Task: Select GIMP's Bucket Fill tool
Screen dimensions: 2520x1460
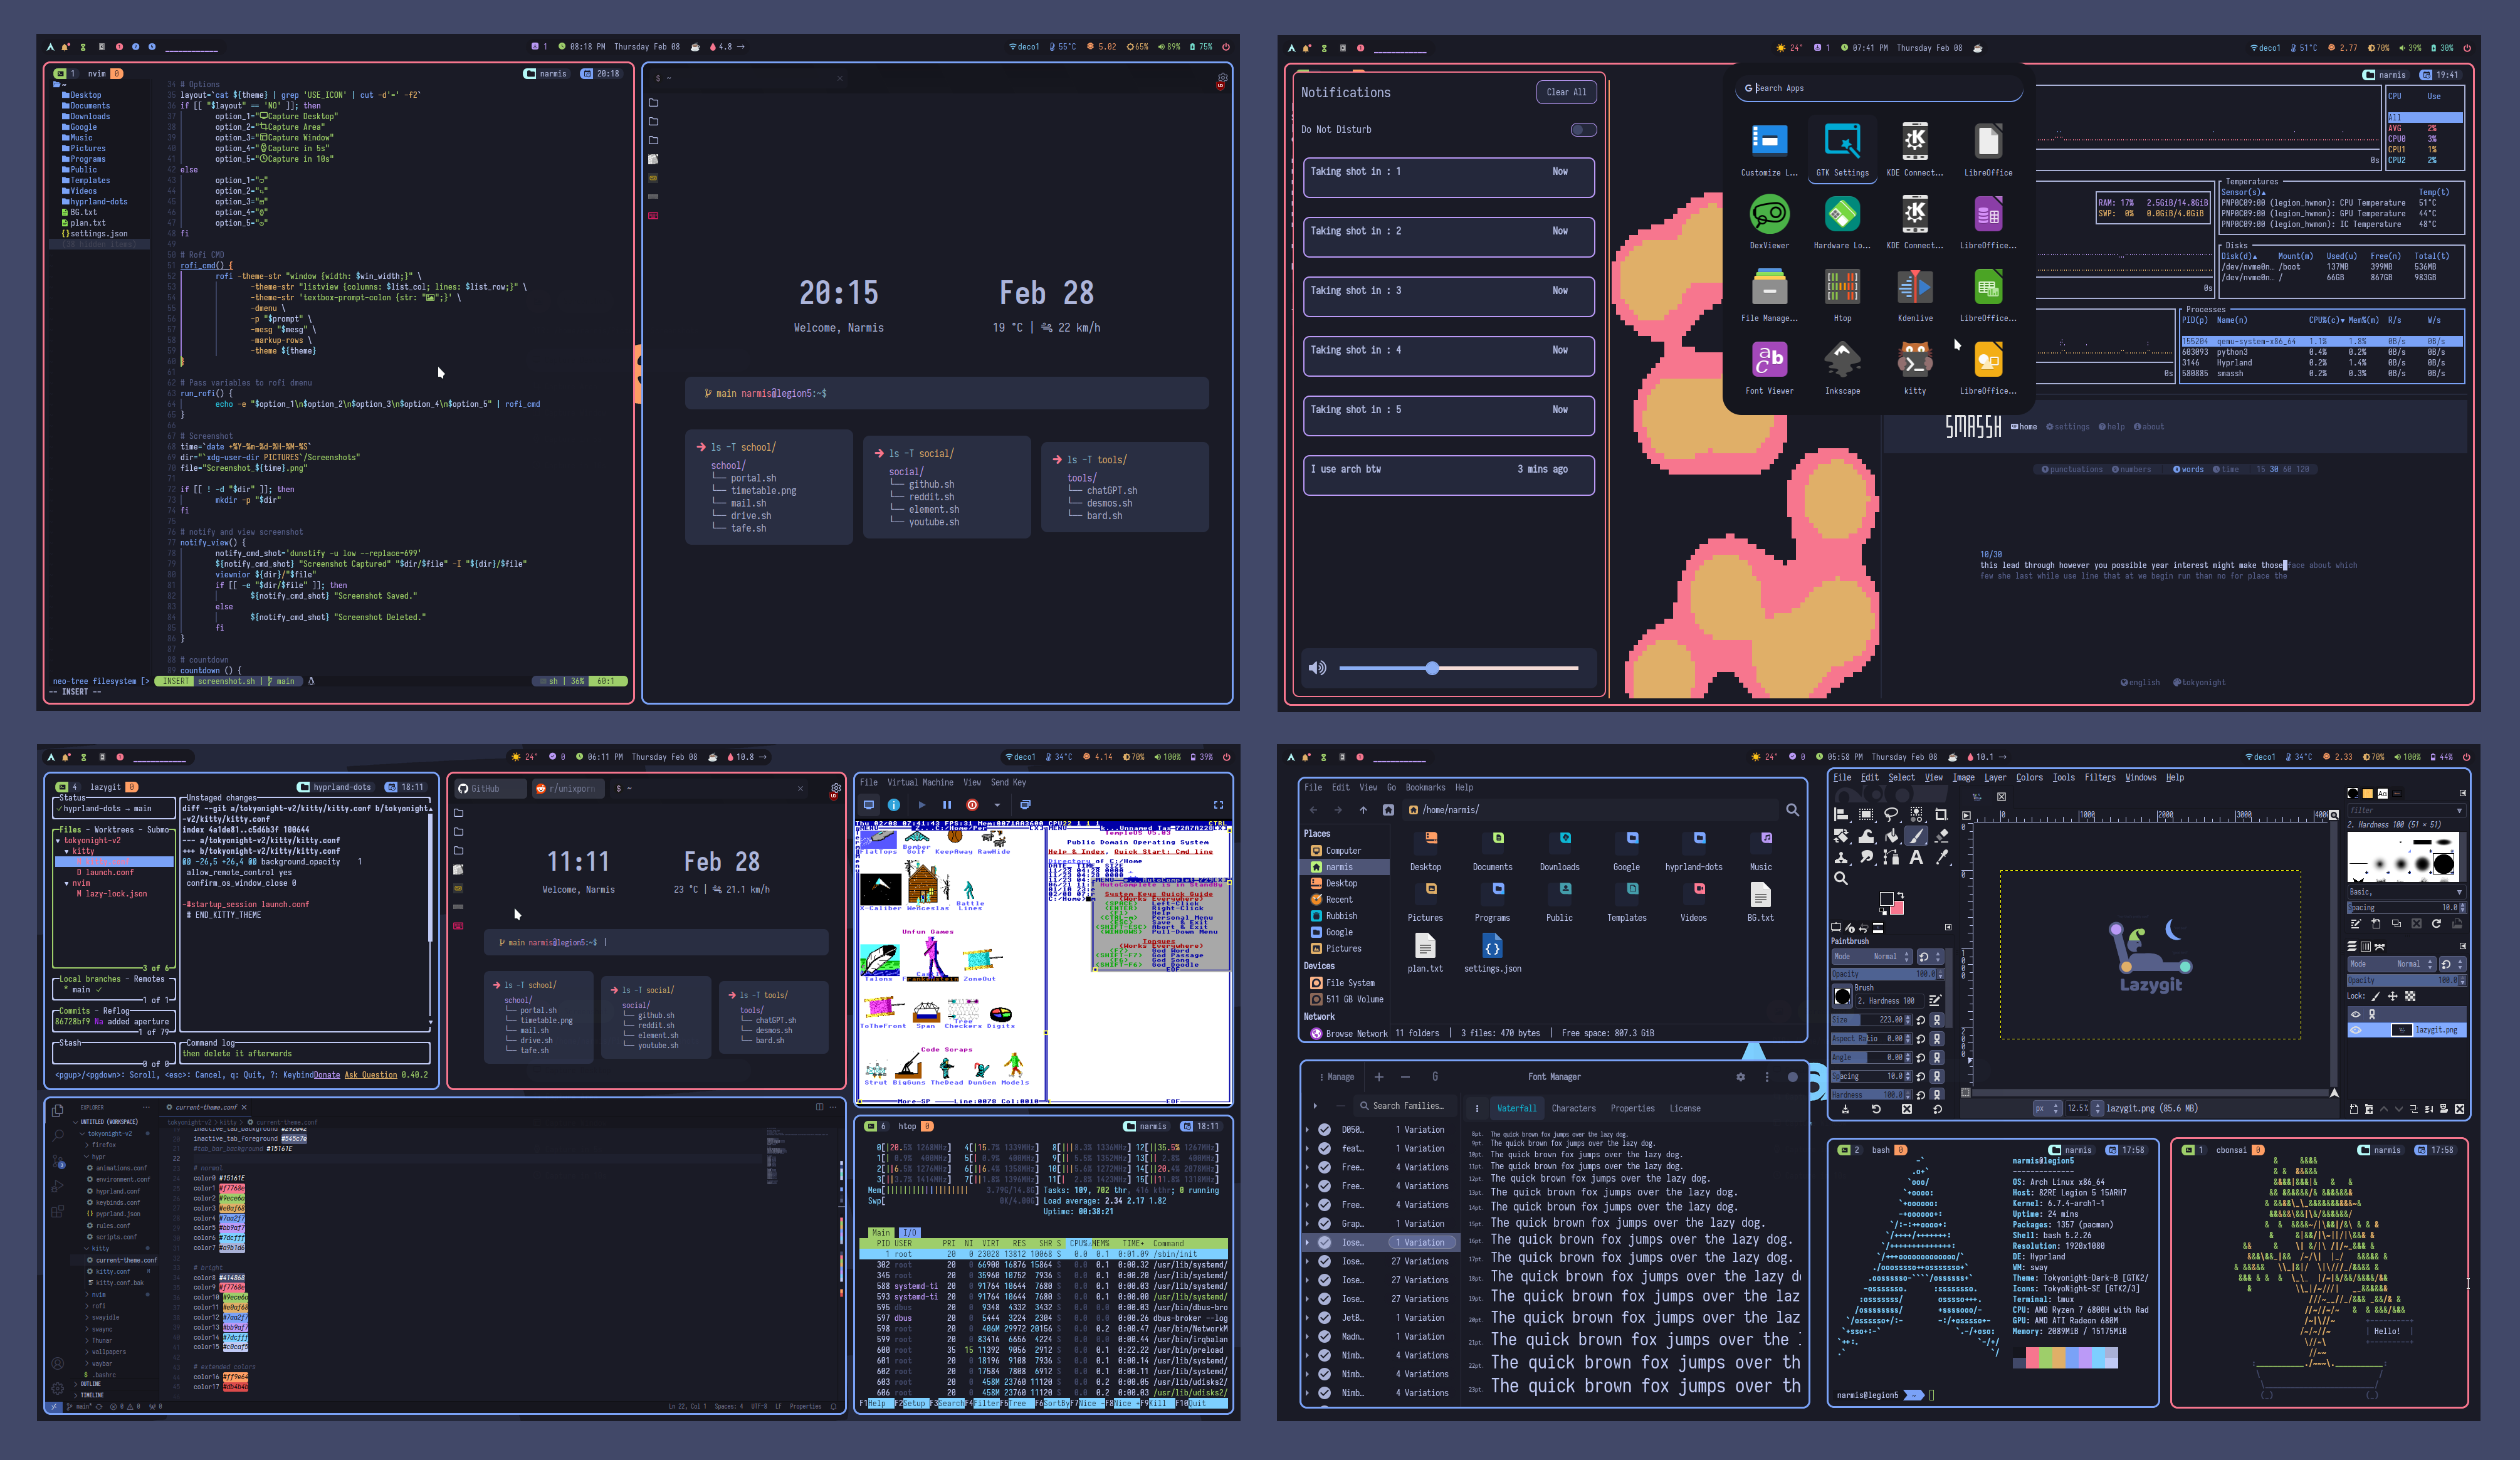Action: (x=1891, y=836)
